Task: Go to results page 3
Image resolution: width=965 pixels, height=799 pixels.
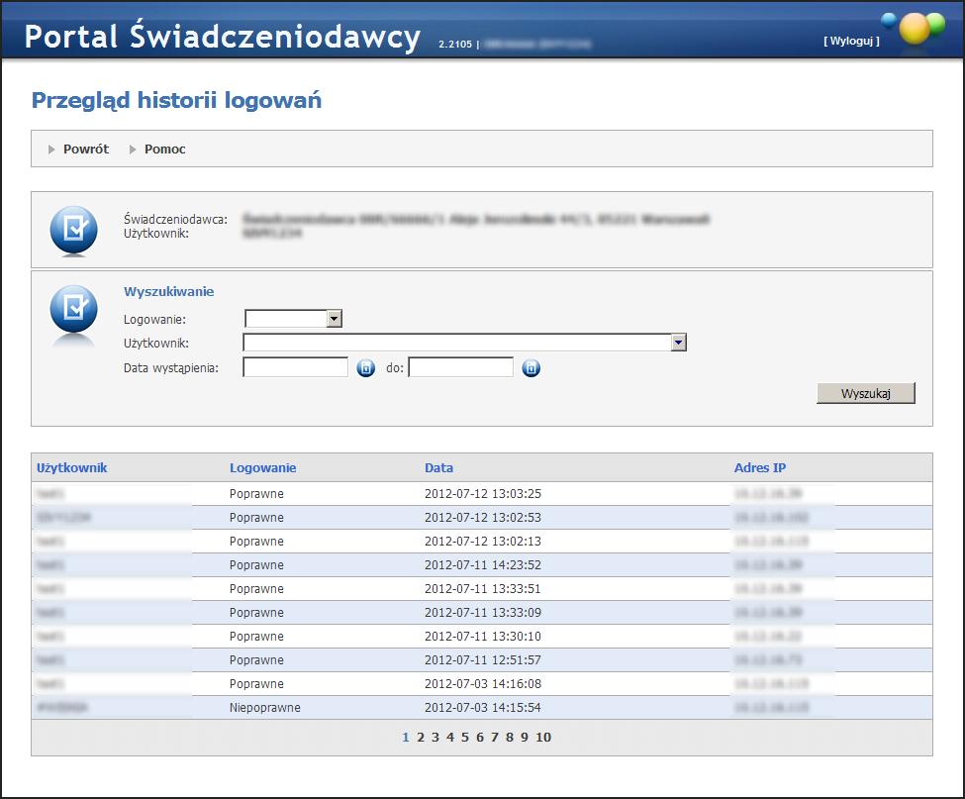Action: tap(435, 737)
